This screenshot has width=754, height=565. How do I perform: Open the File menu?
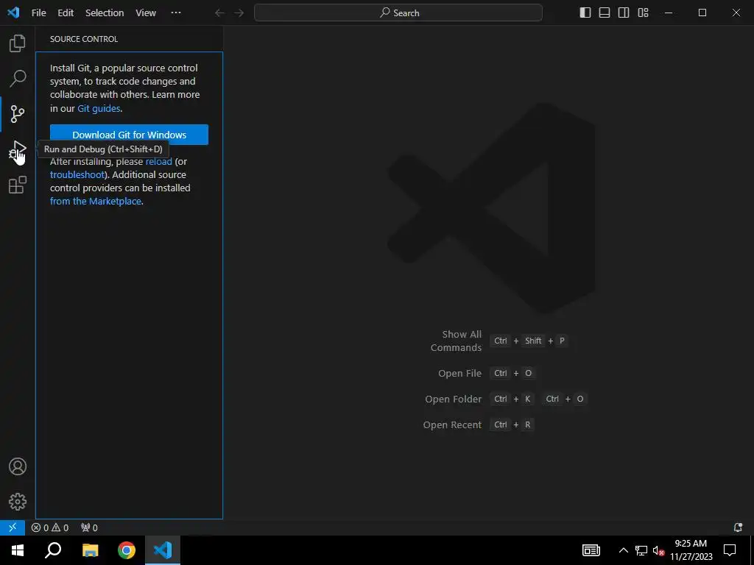39,13
